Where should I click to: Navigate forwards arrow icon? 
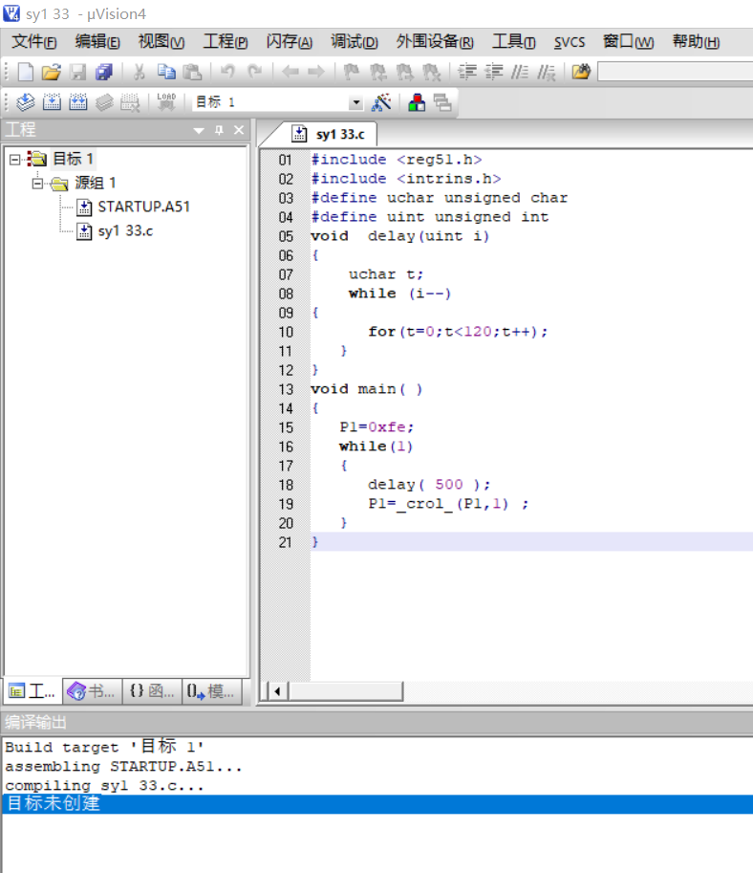(x=315, y=72)
